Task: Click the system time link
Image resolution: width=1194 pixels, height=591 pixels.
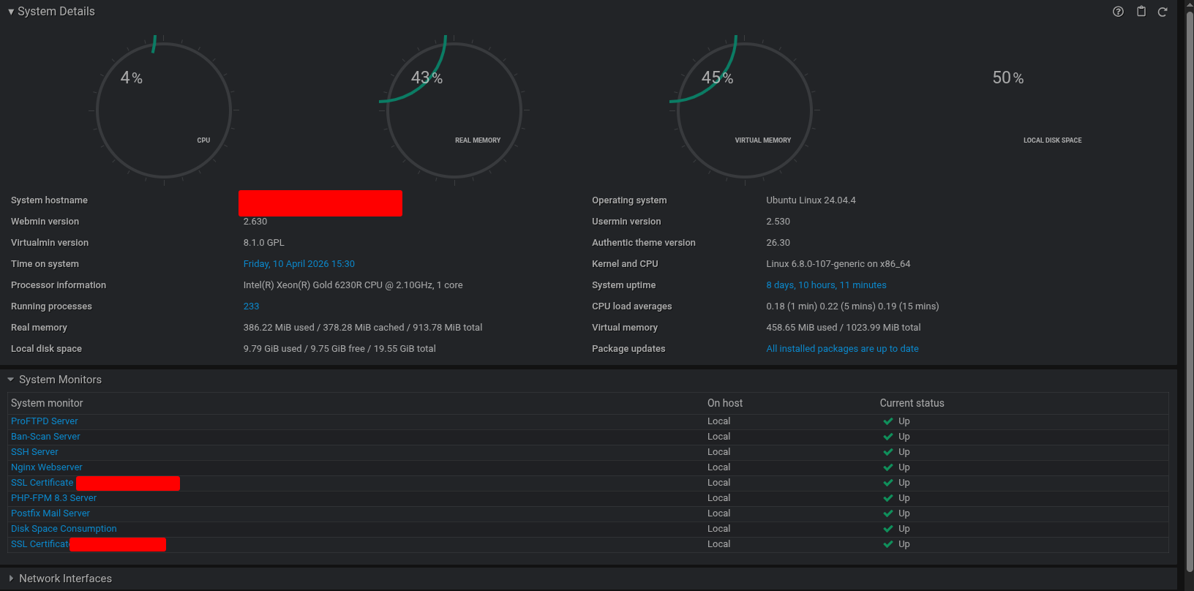Action: click(298, 264)
